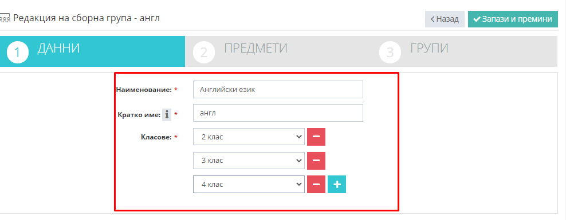Click Запази и премини to save
The width and height of the screenshot is (566, 220).
513,19
